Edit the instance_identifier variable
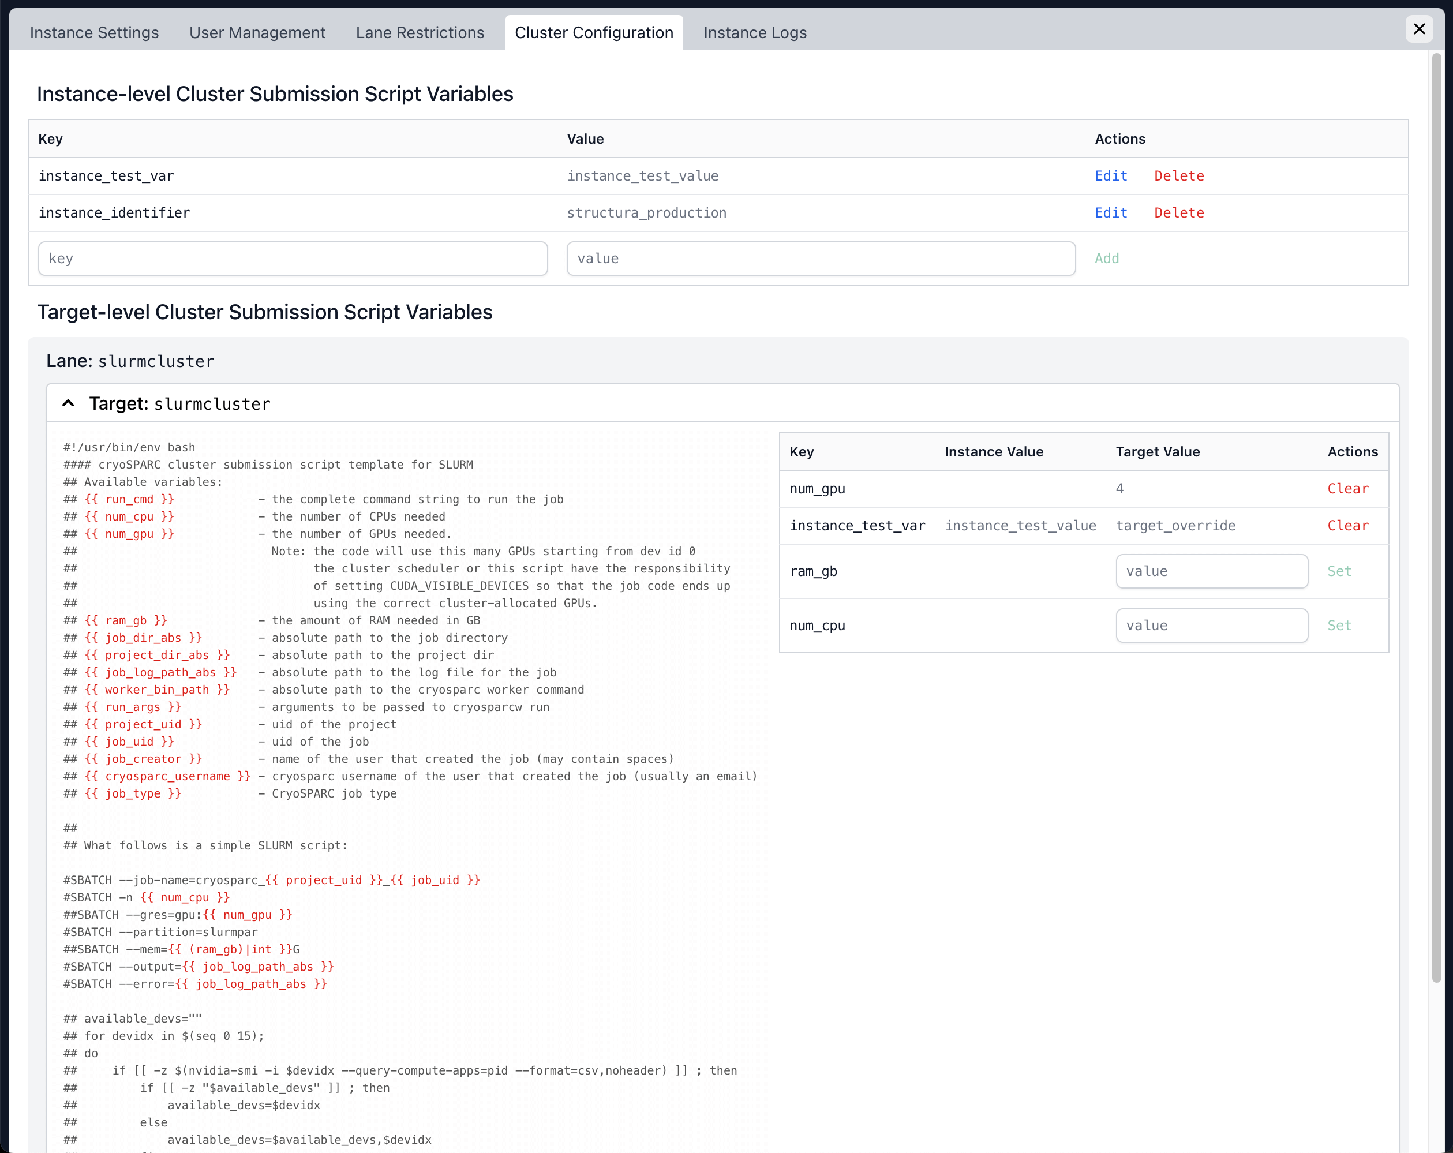 pyautogui.click(x=1111, y=213)
